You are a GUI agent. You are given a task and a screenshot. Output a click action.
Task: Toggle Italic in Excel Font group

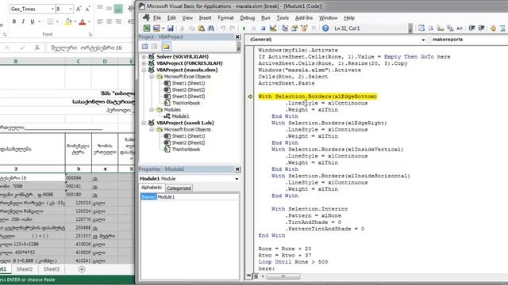[x=23, y=21]
